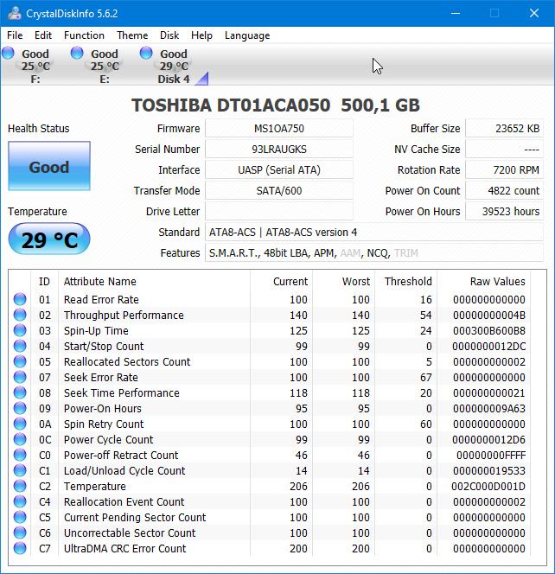Click the CrystalDiskInfo app icon in title bar
This screenshot has width=555, height=574.
15,13
